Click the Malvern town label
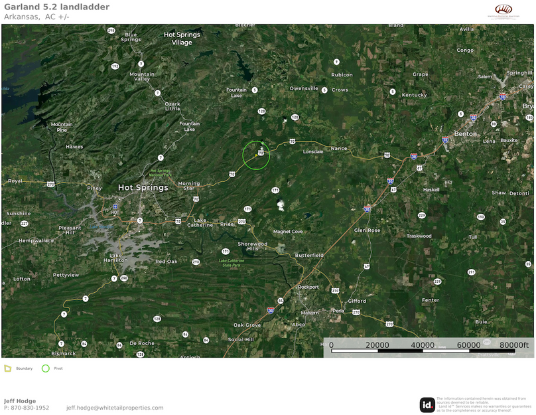This screenshot has height=415, width=536. 309,312
